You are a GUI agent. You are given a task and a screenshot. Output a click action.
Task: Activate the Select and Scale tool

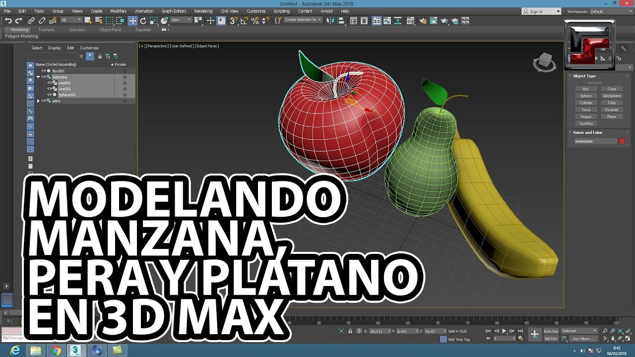[x=154, y=20]
